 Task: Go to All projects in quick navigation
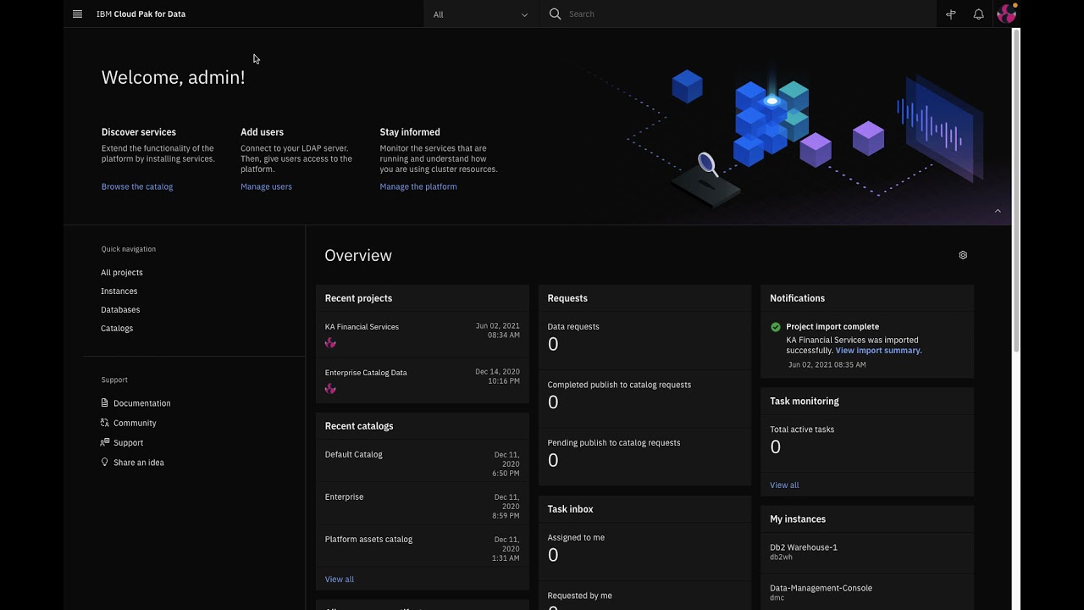click(x=122, y=273)
